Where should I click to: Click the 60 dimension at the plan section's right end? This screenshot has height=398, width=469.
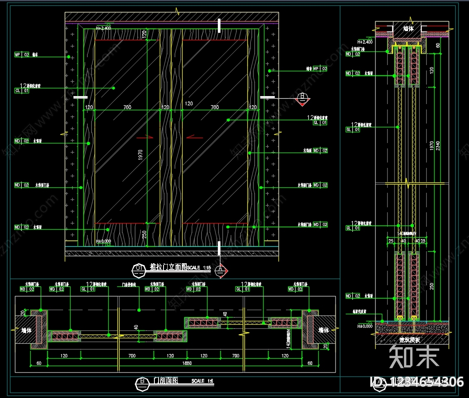[x=310, y=363]
